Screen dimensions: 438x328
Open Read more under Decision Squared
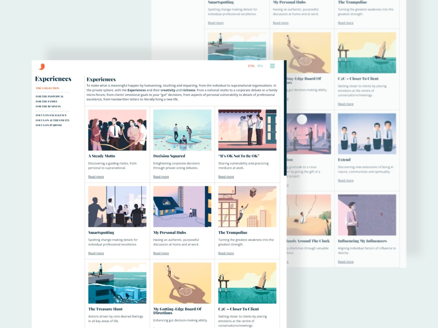tap(161, 177)
